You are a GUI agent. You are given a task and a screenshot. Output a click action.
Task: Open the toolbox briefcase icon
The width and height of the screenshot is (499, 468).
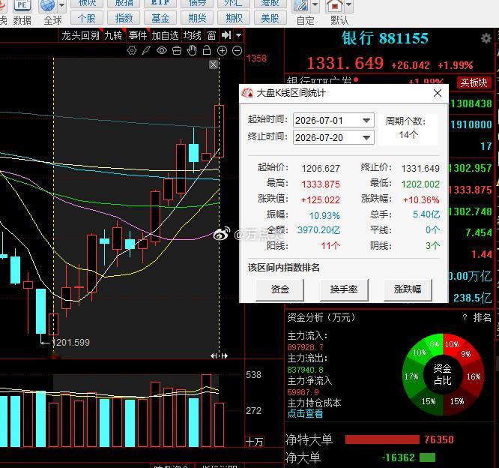pos(177,50)
